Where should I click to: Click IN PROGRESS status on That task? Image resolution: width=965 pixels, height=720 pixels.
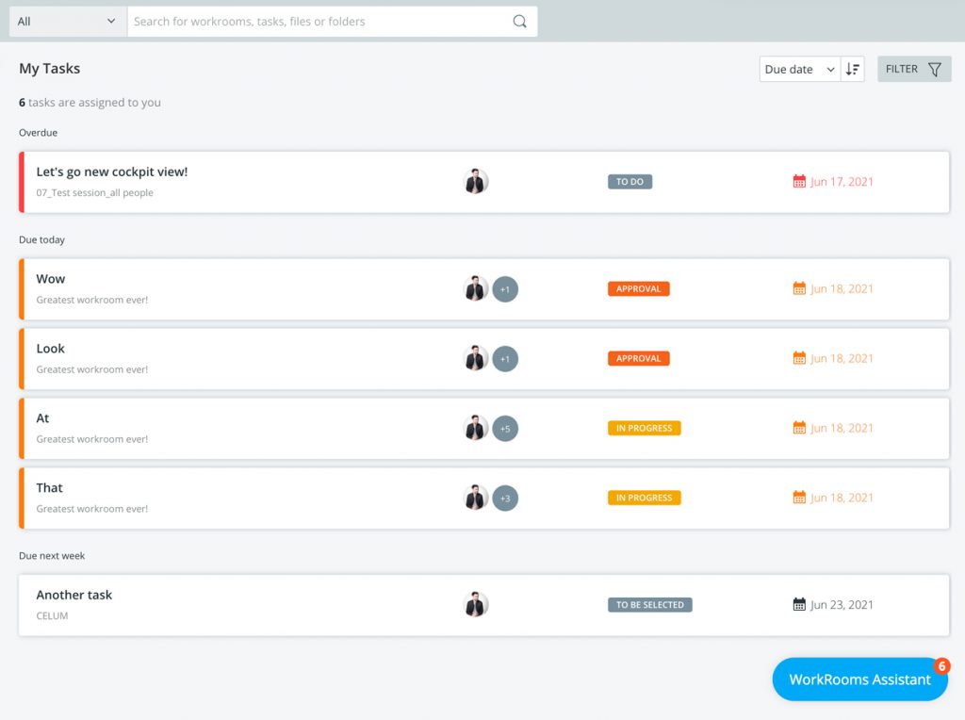click(644, 499)
